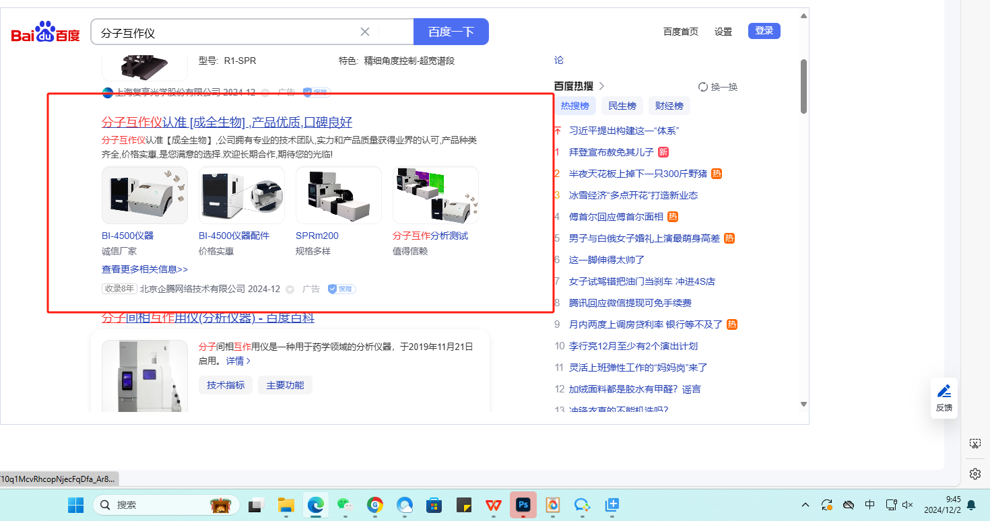990x521 pixels.
Task: Expand 百度热搜 with the chevron arrow
Action: pos(602,86)
